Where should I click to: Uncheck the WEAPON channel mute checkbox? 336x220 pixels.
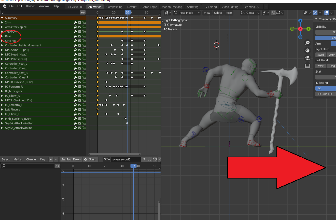coord(80,32)
